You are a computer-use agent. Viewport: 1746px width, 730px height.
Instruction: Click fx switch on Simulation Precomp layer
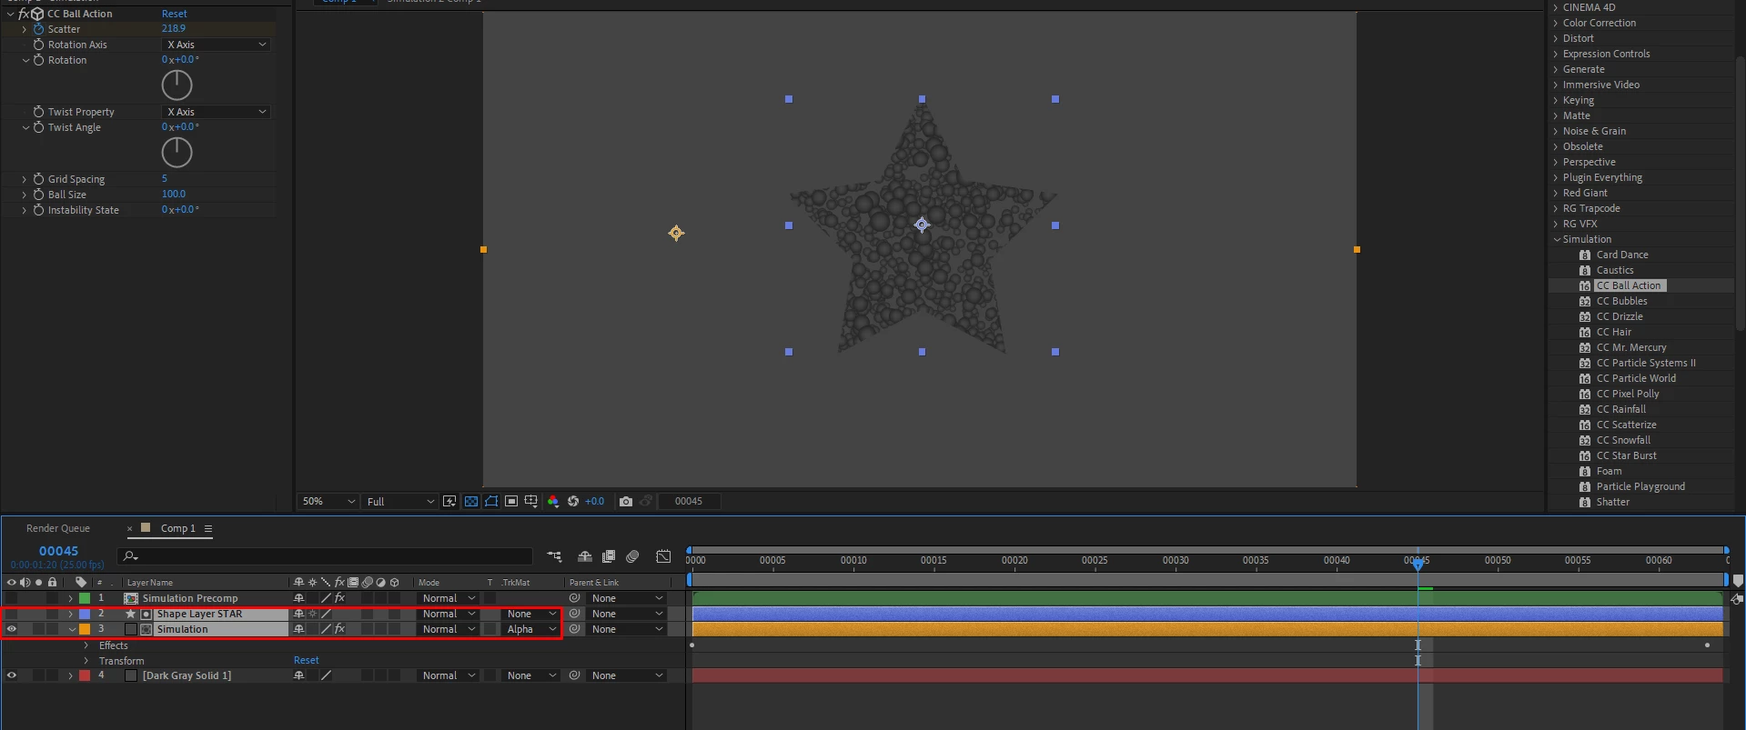pos(339,598)
